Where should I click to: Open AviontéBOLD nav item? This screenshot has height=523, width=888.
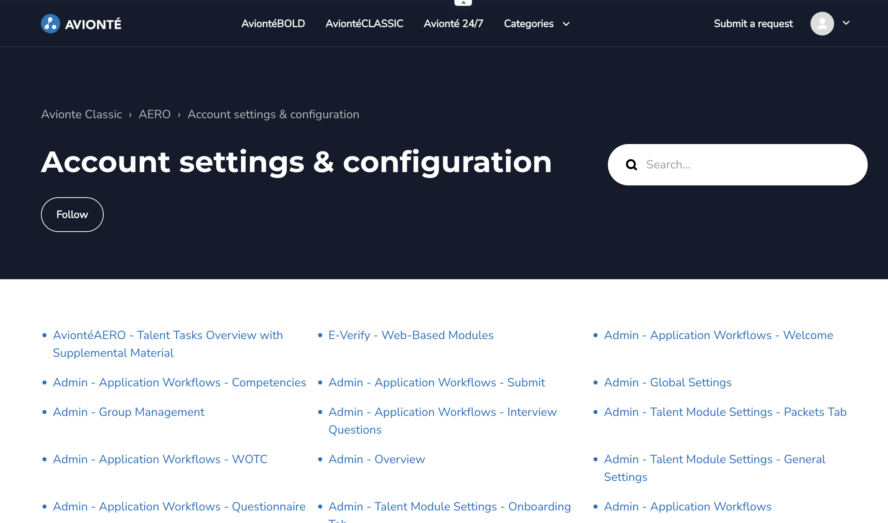273,24
